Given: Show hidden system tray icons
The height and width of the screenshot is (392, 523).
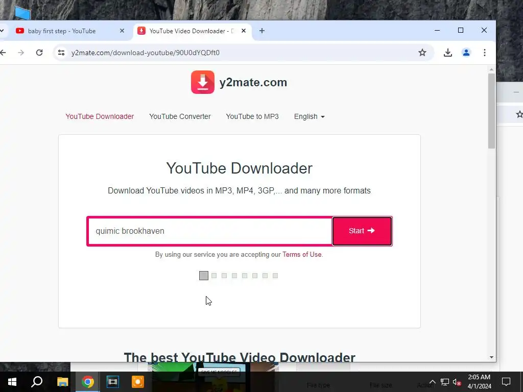Looking at the screenshot, I should tap(432, 382).
